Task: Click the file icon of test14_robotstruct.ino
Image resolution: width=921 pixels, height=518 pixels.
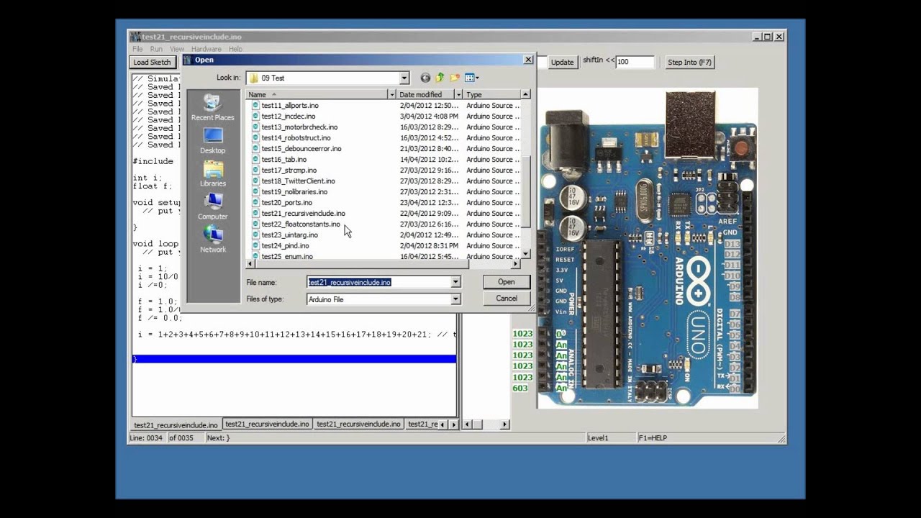Action: pos(255,137)
